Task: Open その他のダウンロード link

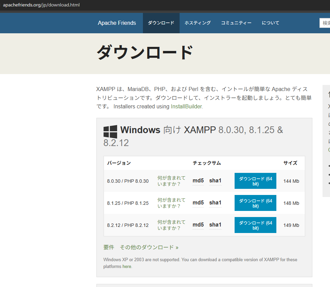Action: click(149, 247)
